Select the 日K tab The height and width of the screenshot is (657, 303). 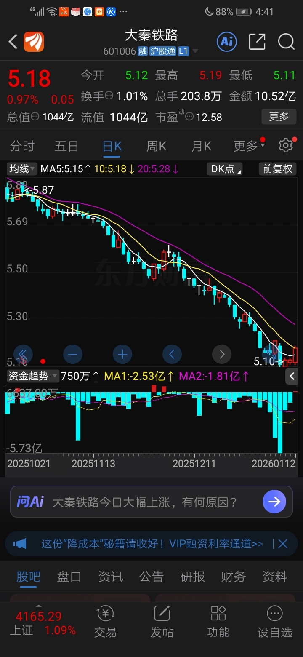tap(112, 146)
